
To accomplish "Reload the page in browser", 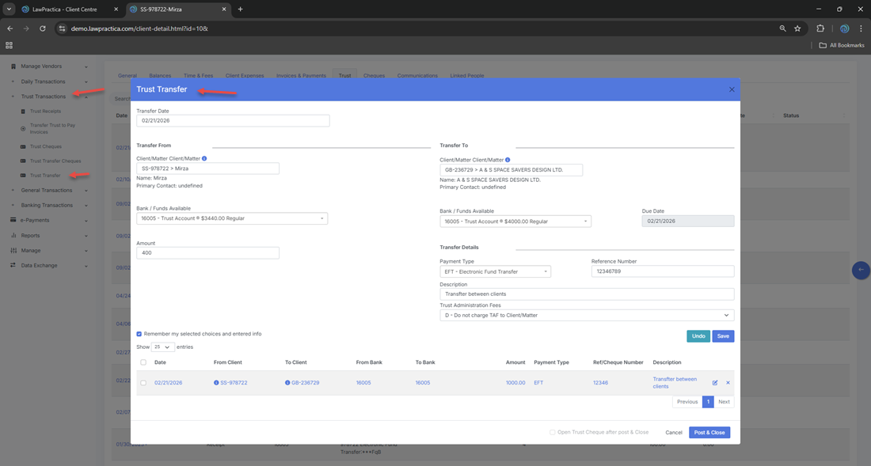I will pyautogui.click(x=43, y=28).
